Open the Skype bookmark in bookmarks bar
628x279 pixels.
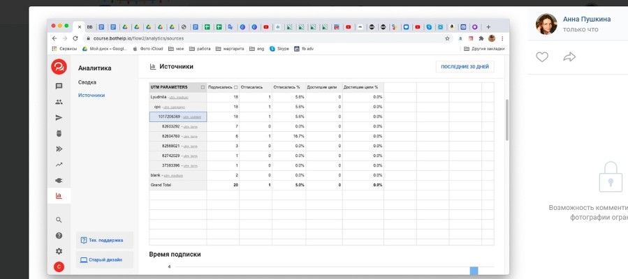279,49
